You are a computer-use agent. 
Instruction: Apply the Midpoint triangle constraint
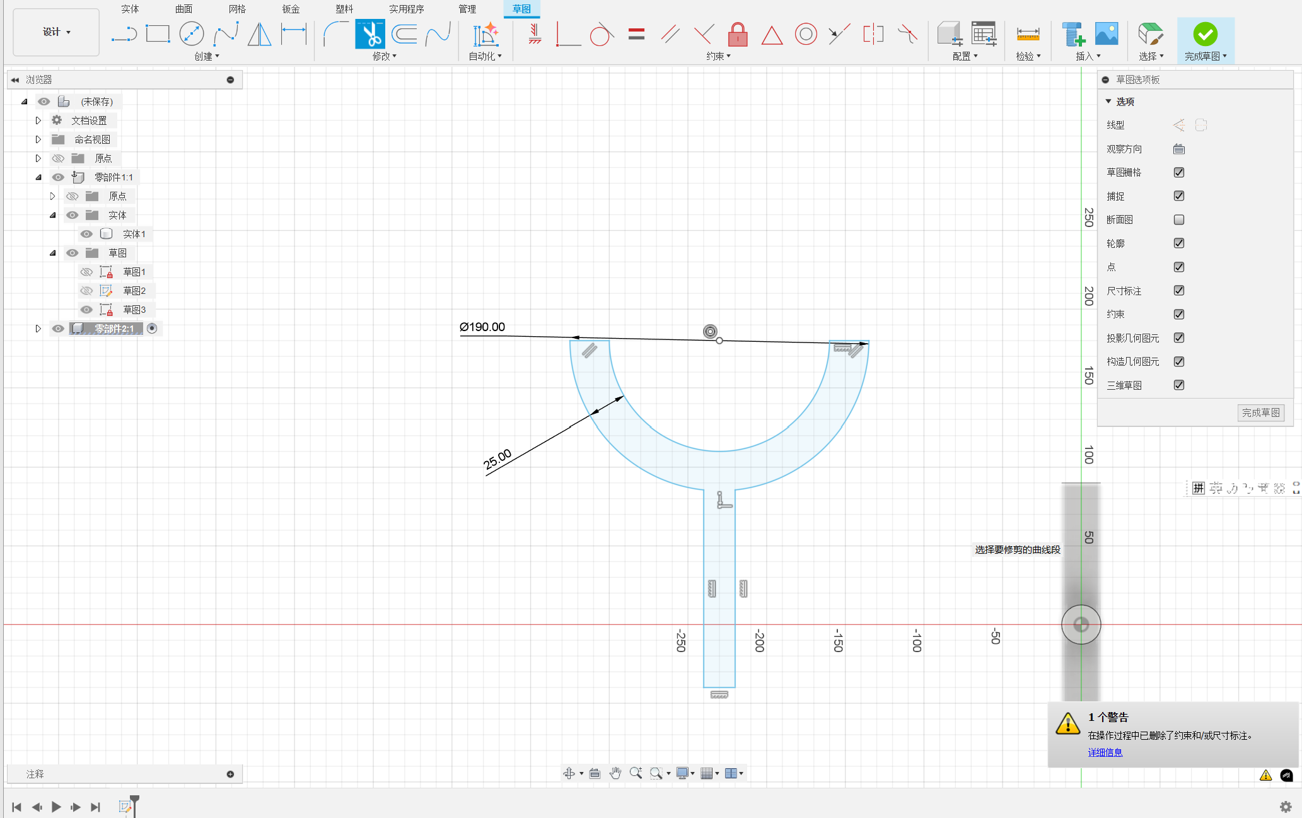(x=772, y=35)
